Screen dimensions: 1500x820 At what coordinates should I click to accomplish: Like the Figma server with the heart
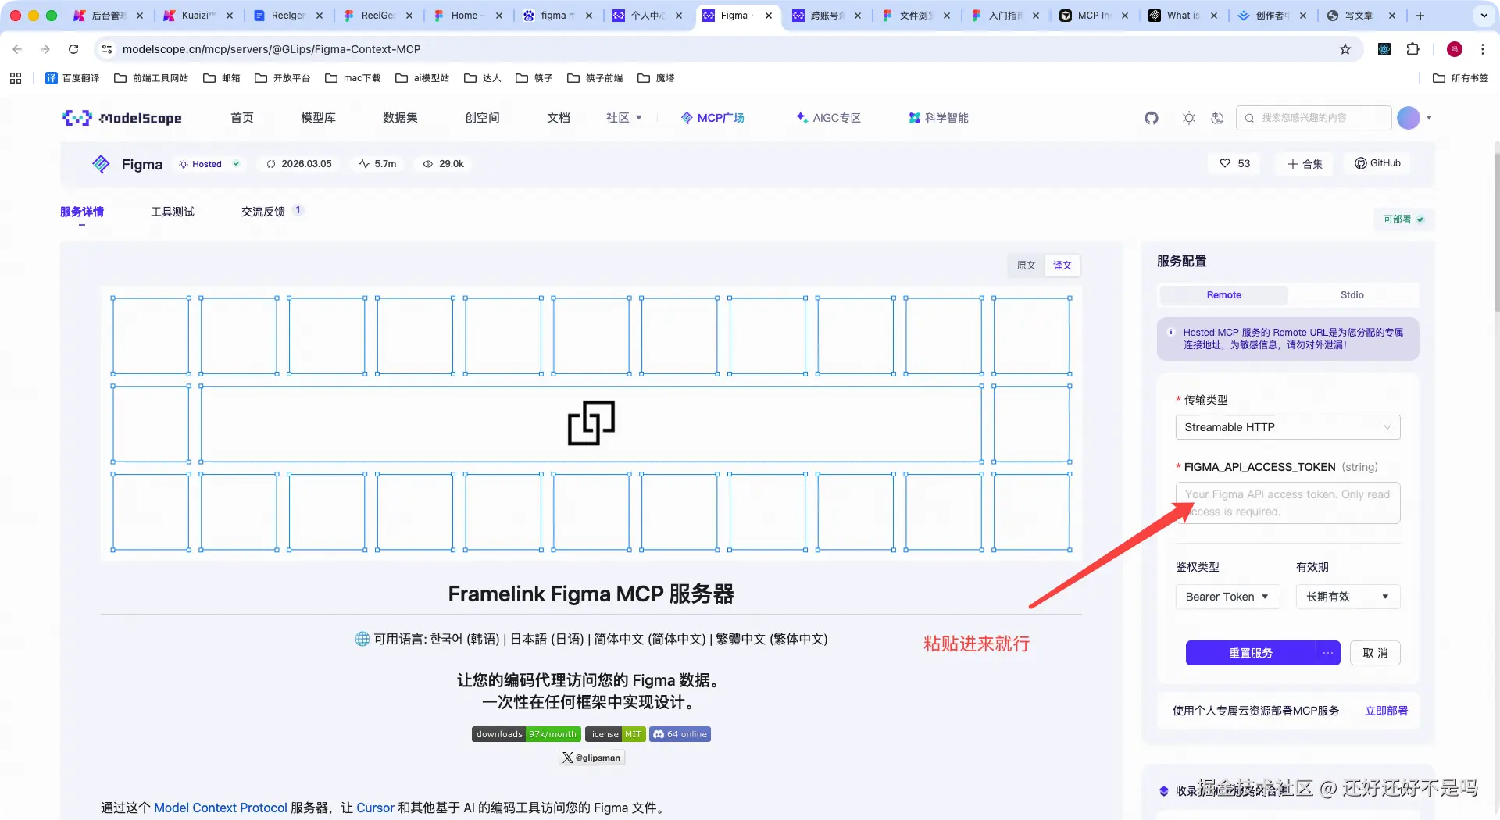pos(1235,163)
